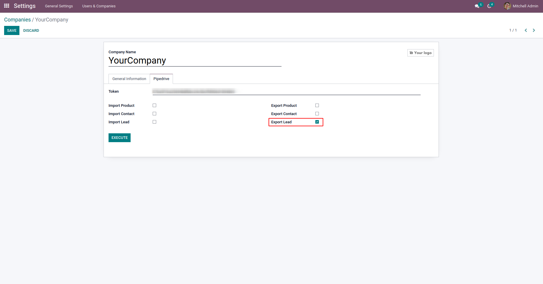Open the apps grid menu icon
This screenshot has height=284, width=543.
pyautogui.click(x=6, y=6)
